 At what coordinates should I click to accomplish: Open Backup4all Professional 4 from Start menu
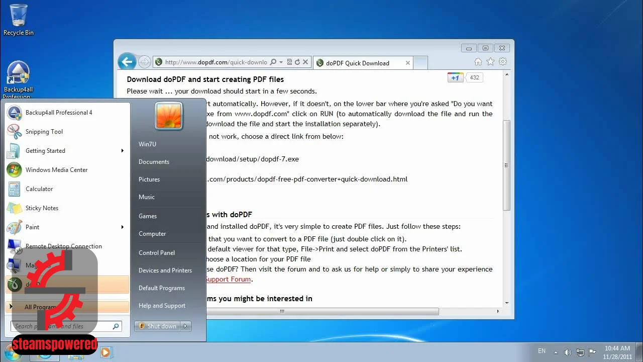(67, 113)
